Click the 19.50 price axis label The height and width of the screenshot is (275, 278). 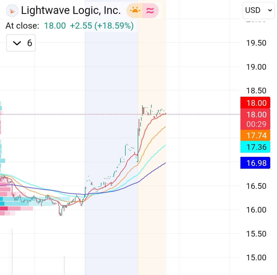pyautogui.click(x=256, y=43)
